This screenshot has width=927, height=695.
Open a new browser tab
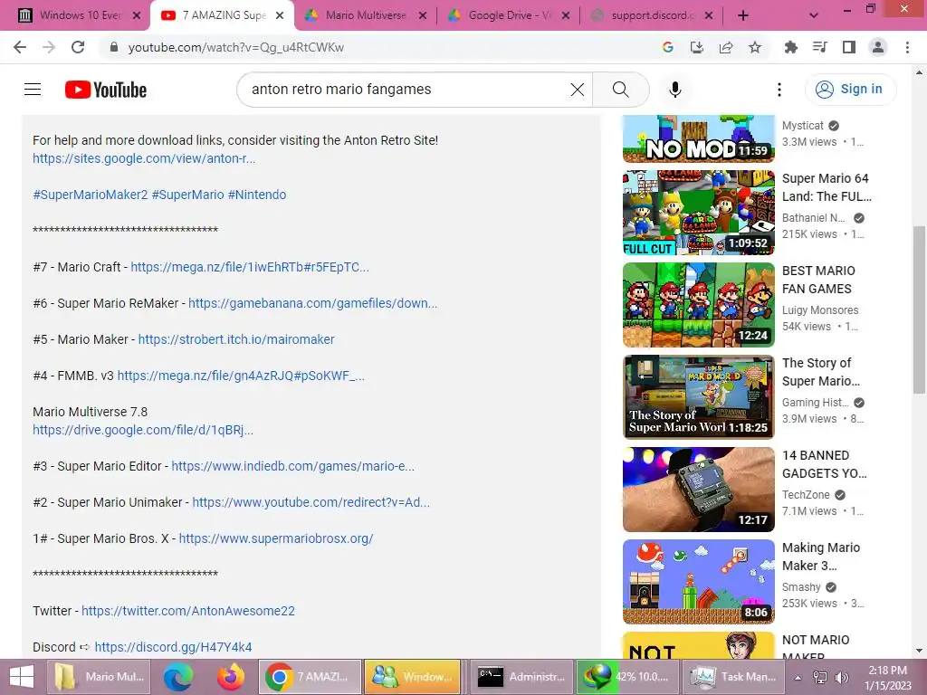coord(743,15)
